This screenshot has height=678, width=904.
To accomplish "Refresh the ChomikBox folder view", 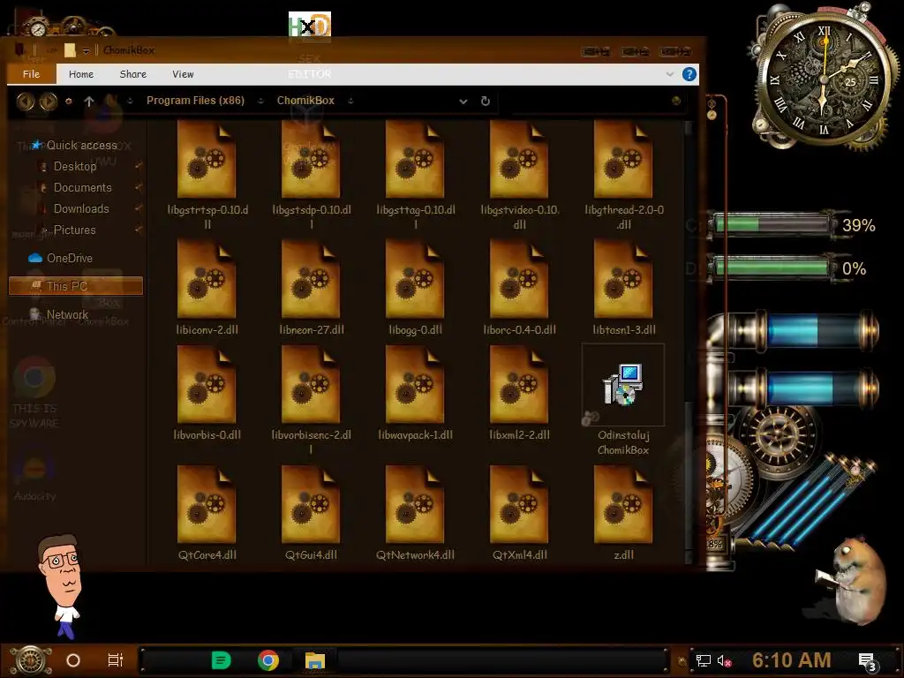I will [x=486, y=101].
